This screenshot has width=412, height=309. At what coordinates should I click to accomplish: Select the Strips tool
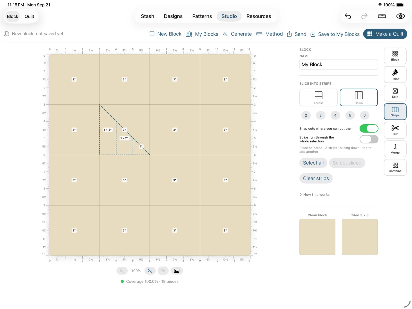395,112
